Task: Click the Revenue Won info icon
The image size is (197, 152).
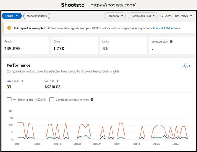Action: tap(171, 41)
